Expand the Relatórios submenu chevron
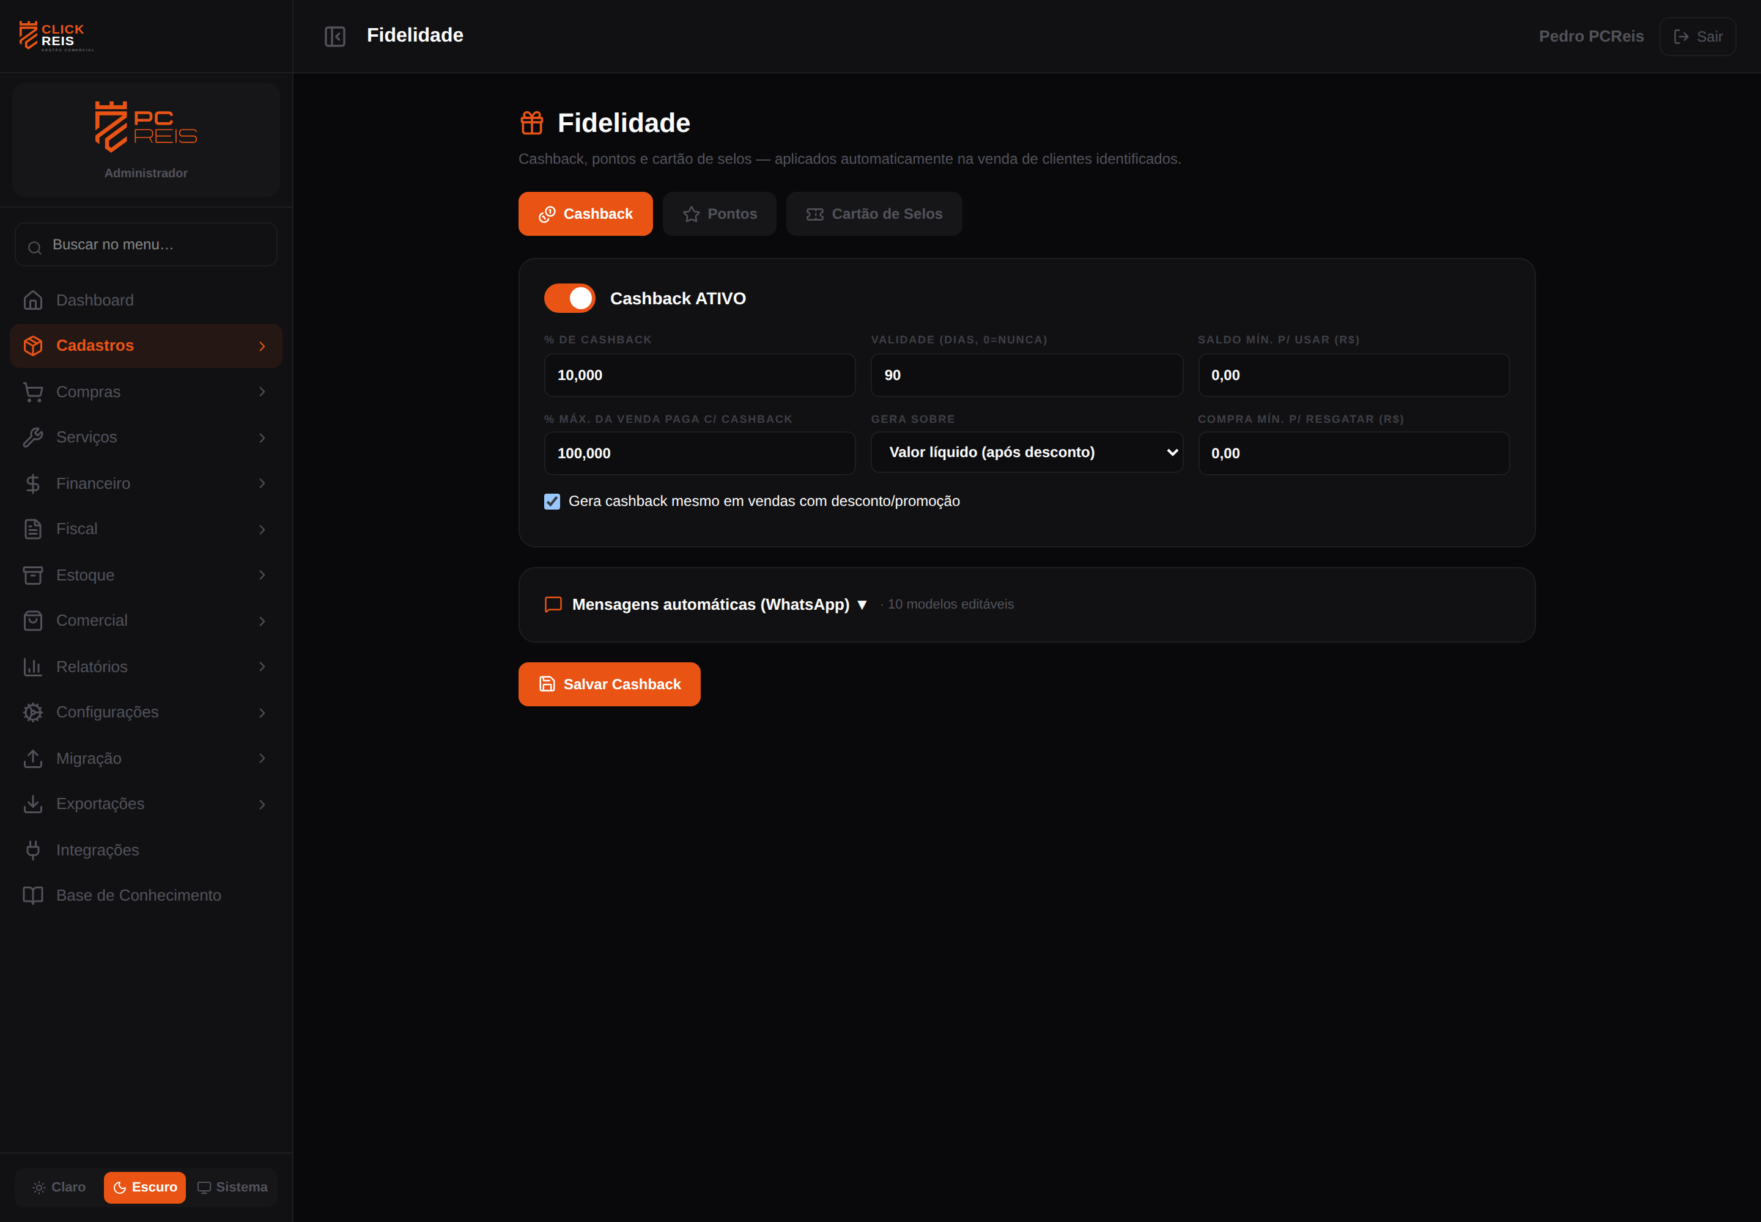Screen dimensions: 1761x1222 click(x=262, y=667)
